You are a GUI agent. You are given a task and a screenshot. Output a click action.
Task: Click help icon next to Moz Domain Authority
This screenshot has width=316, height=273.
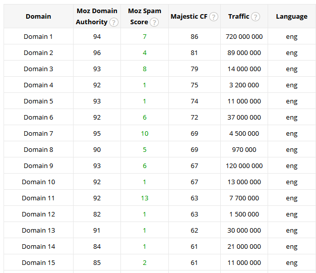[114, 22]
